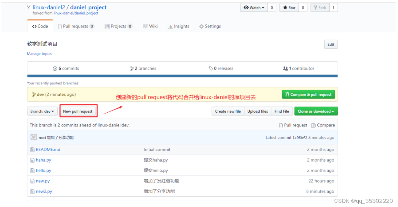This screenshot has width=398, height=207.
Task: View the 0 releases page
Action: click(x=221, y=69)
